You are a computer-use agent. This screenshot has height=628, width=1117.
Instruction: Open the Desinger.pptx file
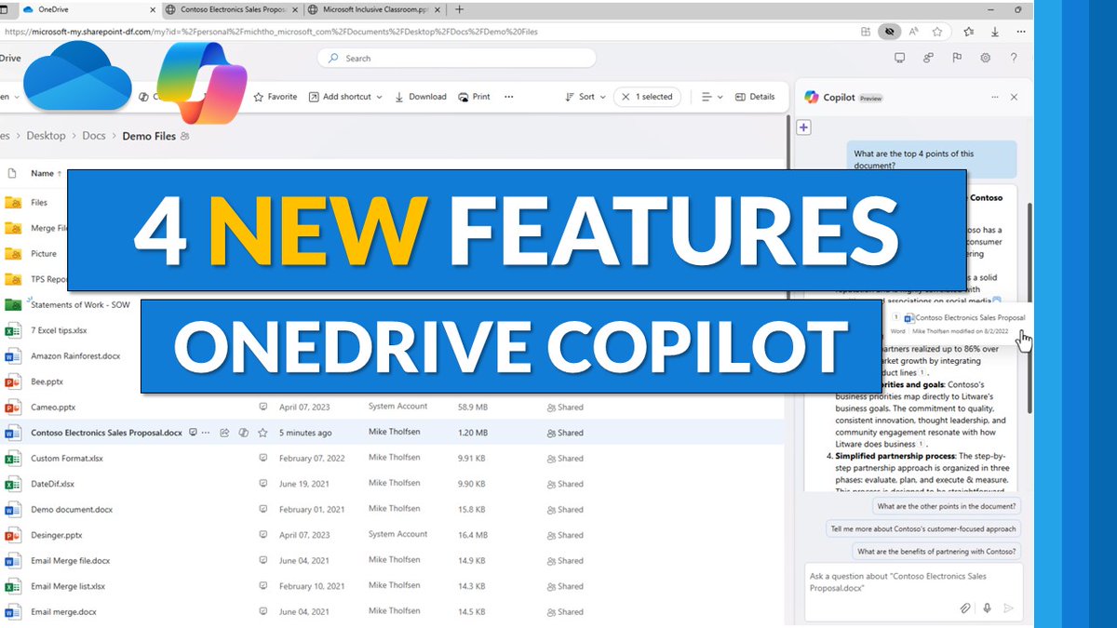pyautogui.click(x=56, y=535)
